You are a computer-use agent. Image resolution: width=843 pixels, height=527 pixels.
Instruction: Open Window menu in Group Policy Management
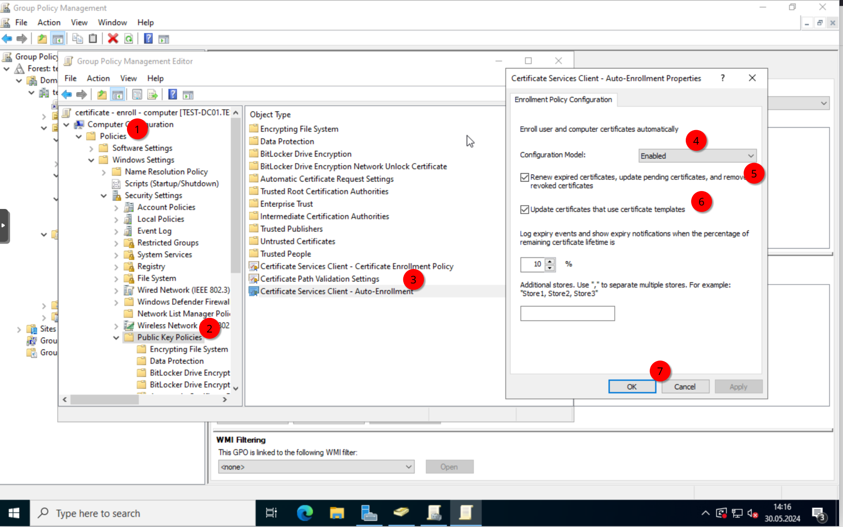112,22
